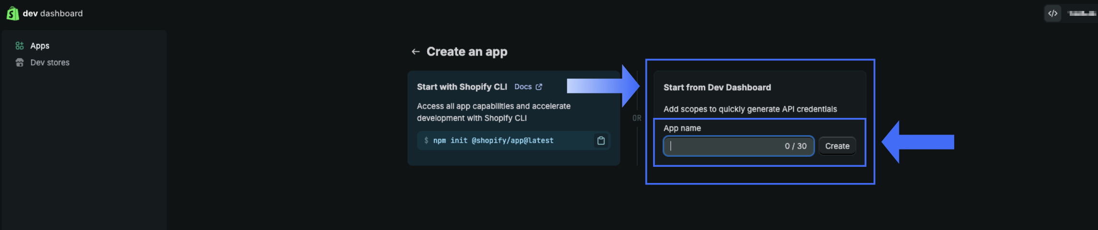Viewport: 1098px width, 230px height.
Task: Click the 0 / 30 character counter
Action: pos(795,146)
